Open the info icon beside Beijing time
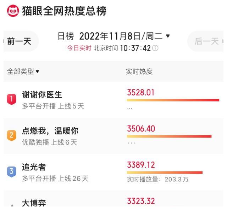Image resolution: width=227 pixels, height=210 pixels. coord(155,48)
